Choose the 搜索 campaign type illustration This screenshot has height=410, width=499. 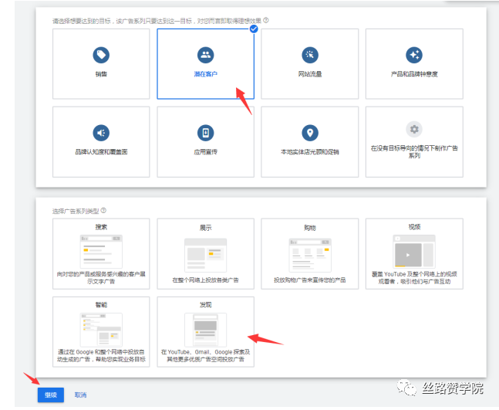(x=101, y=252)
